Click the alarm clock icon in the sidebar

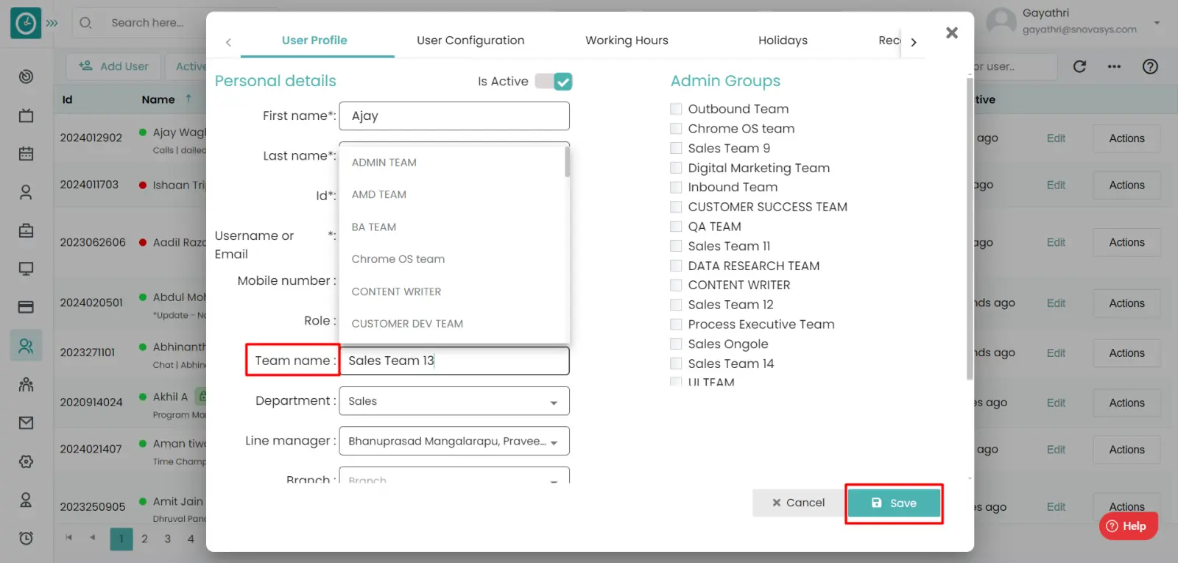(26, 538)
